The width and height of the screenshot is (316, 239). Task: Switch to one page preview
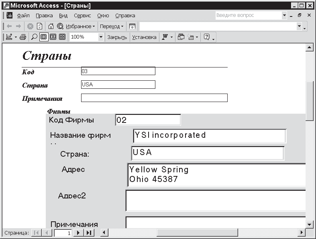coord(43,37)
